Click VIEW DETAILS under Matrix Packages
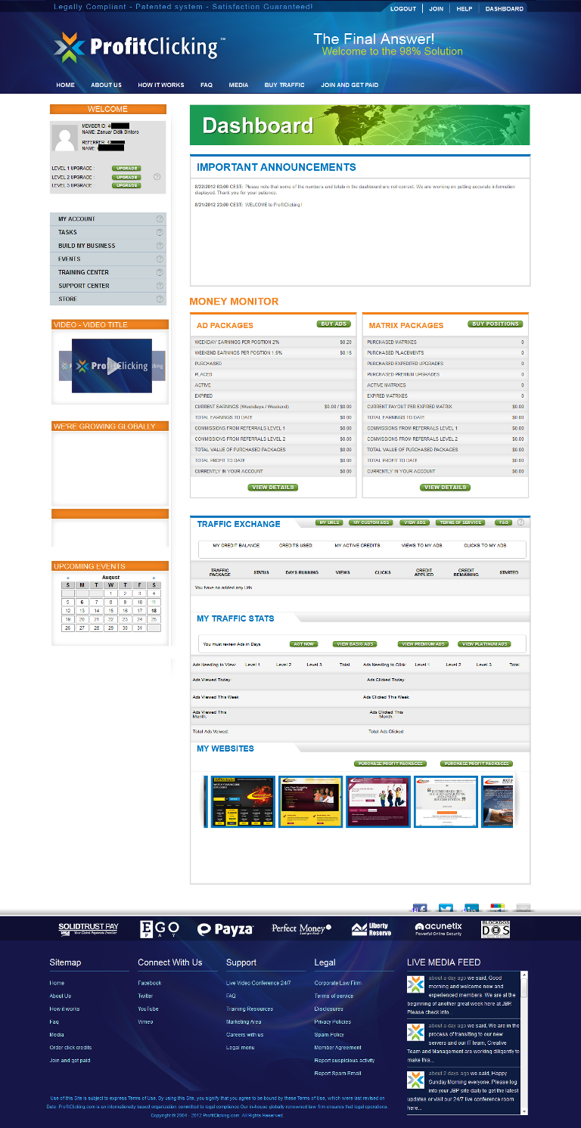The width and height of the screenshot is (581, 1128). (445, 488)
